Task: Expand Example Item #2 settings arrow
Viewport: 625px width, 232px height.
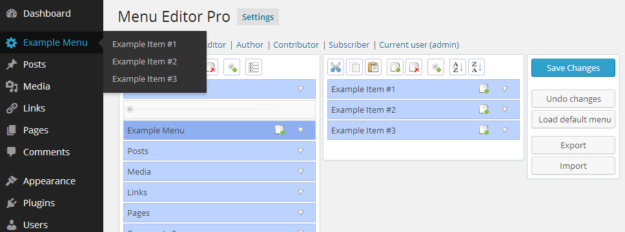Action: 505,110
